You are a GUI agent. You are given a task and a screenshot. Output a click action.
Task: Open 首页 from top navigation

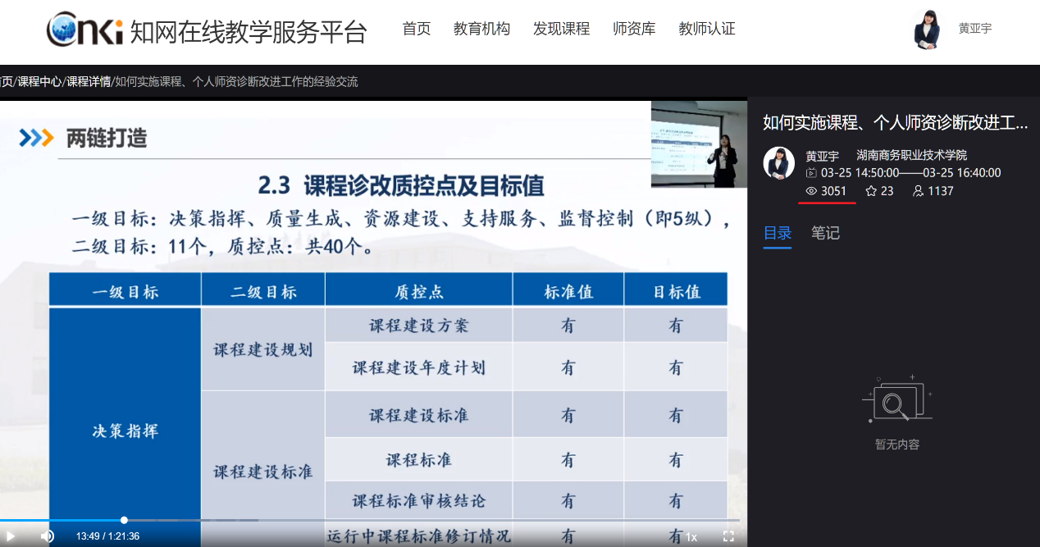(x=416, y=29)
